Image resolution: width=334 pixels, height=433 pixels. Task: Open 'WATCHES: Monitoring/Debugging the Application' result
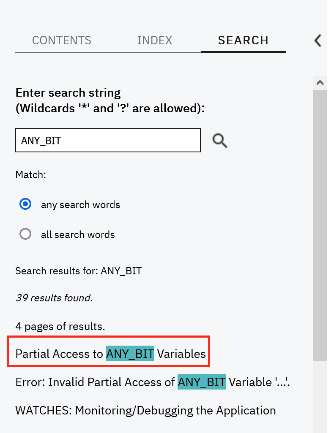[x=145, y=411]
